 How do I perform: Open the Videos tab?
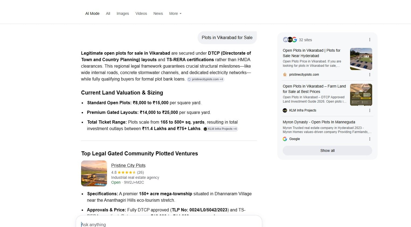point(141,13)
